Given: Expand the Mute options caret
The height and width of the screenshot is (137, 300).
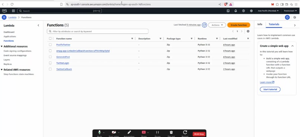Looking at the screenshot, I should 104,133.
